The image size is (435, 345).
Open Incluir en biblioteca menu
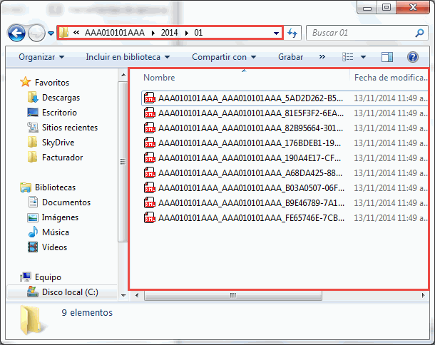[x=128, y=57]
